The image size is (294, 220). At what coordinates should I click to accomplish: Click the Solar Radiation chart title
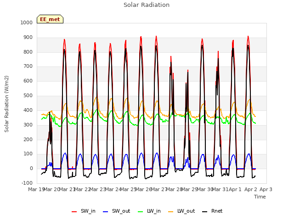147,5
